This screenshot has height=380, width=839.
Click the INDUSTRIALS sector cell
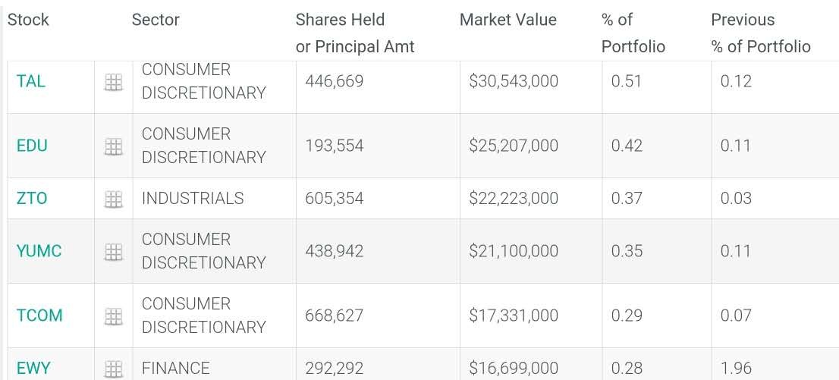193,199
